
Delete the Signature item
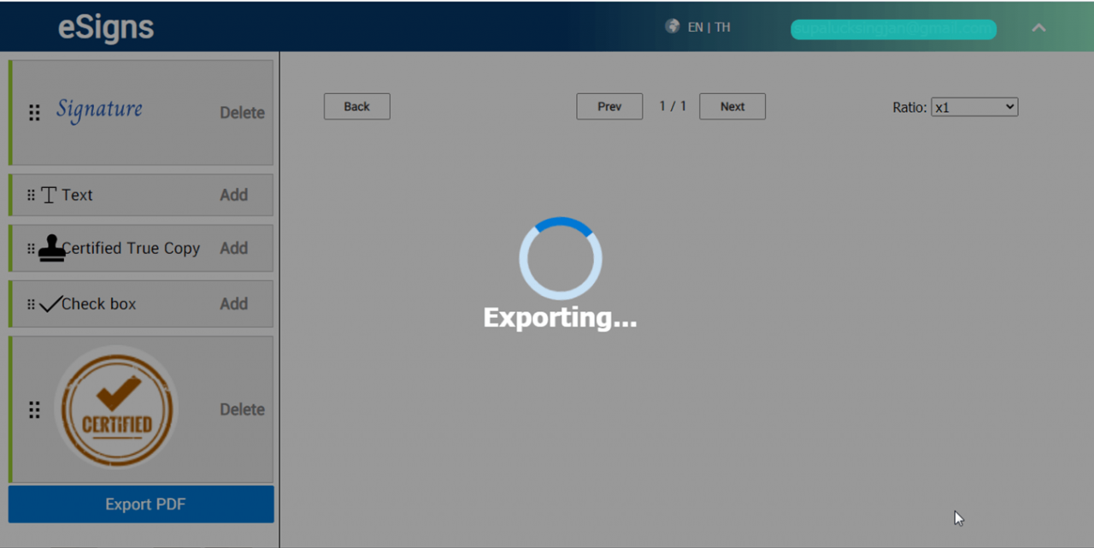tap(242, 113)
